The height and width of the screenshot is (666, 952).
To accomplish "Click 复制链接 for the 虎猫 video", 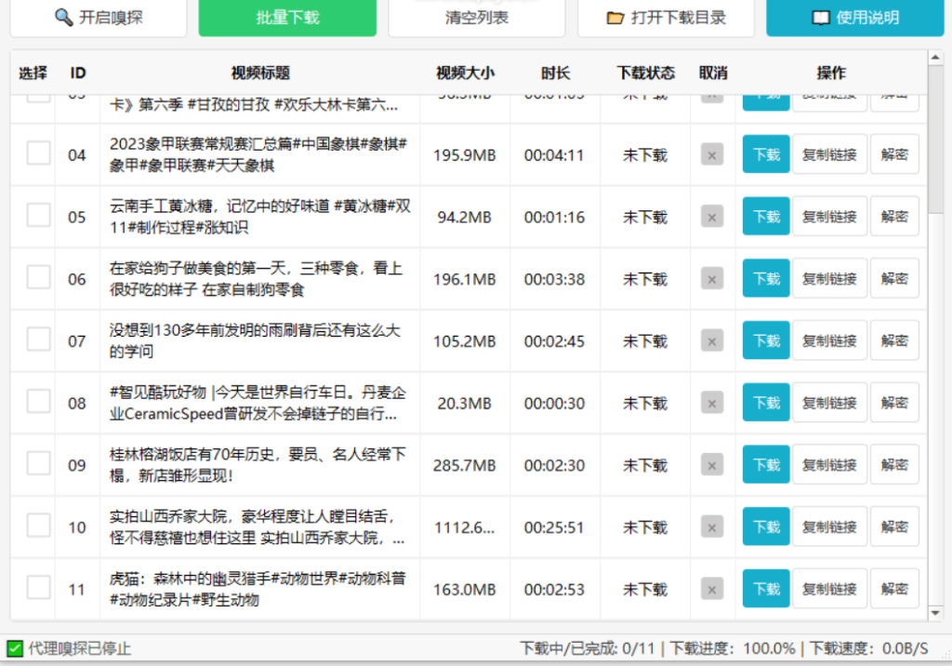I will [x=829, y=588].
